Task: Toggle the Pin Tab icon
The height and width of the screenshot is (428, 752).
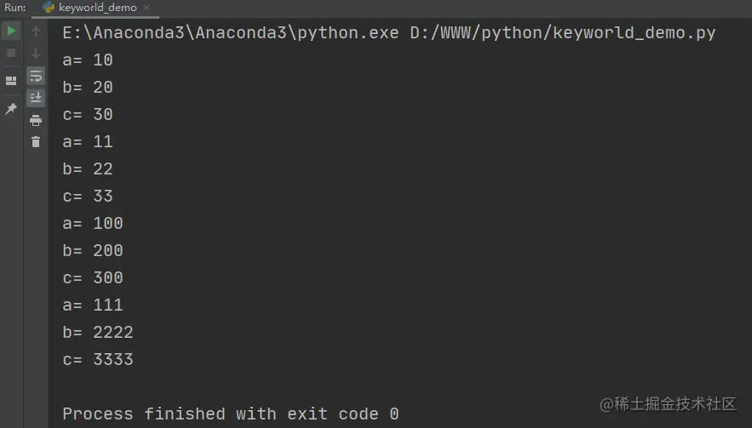Action: [10, 108]
